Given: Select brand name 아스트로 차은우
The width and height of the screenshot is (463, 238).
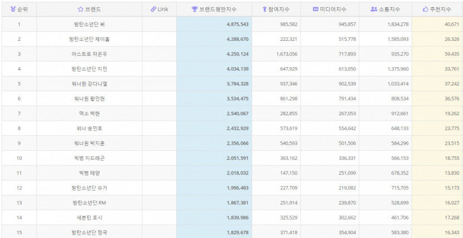Looking at the screenshot, I should (x=89, y=54).
